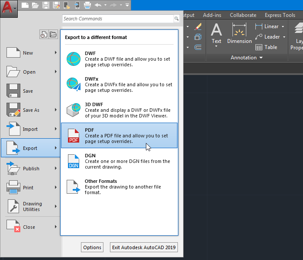This screenshot has height=260, width=303.
Task: Show open documents folder icon
Action: tap(53, 35)
